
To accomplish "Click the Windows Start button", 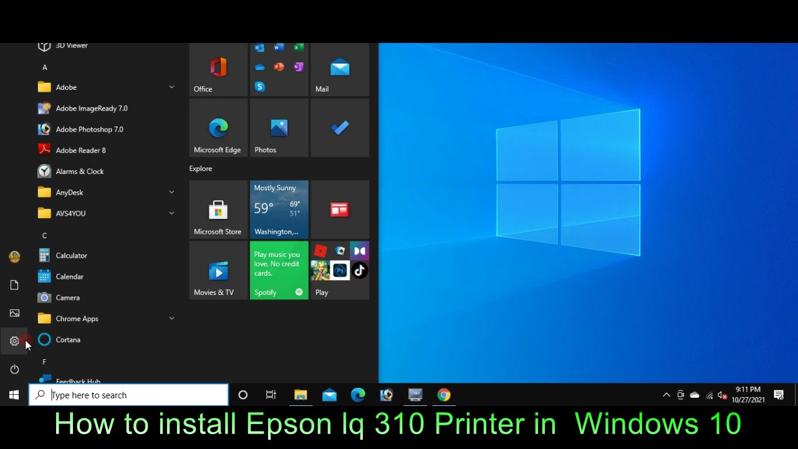I will pyautogui.click(x=14, y=395).
